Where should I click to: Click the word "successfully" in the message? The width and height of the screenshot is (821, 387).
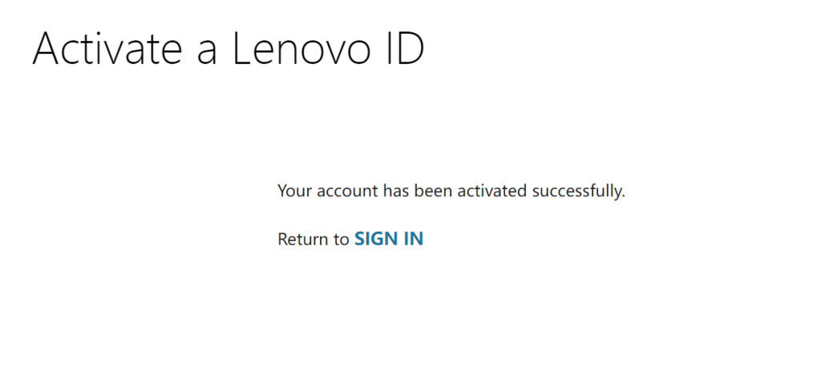click(x=578, y=191)
